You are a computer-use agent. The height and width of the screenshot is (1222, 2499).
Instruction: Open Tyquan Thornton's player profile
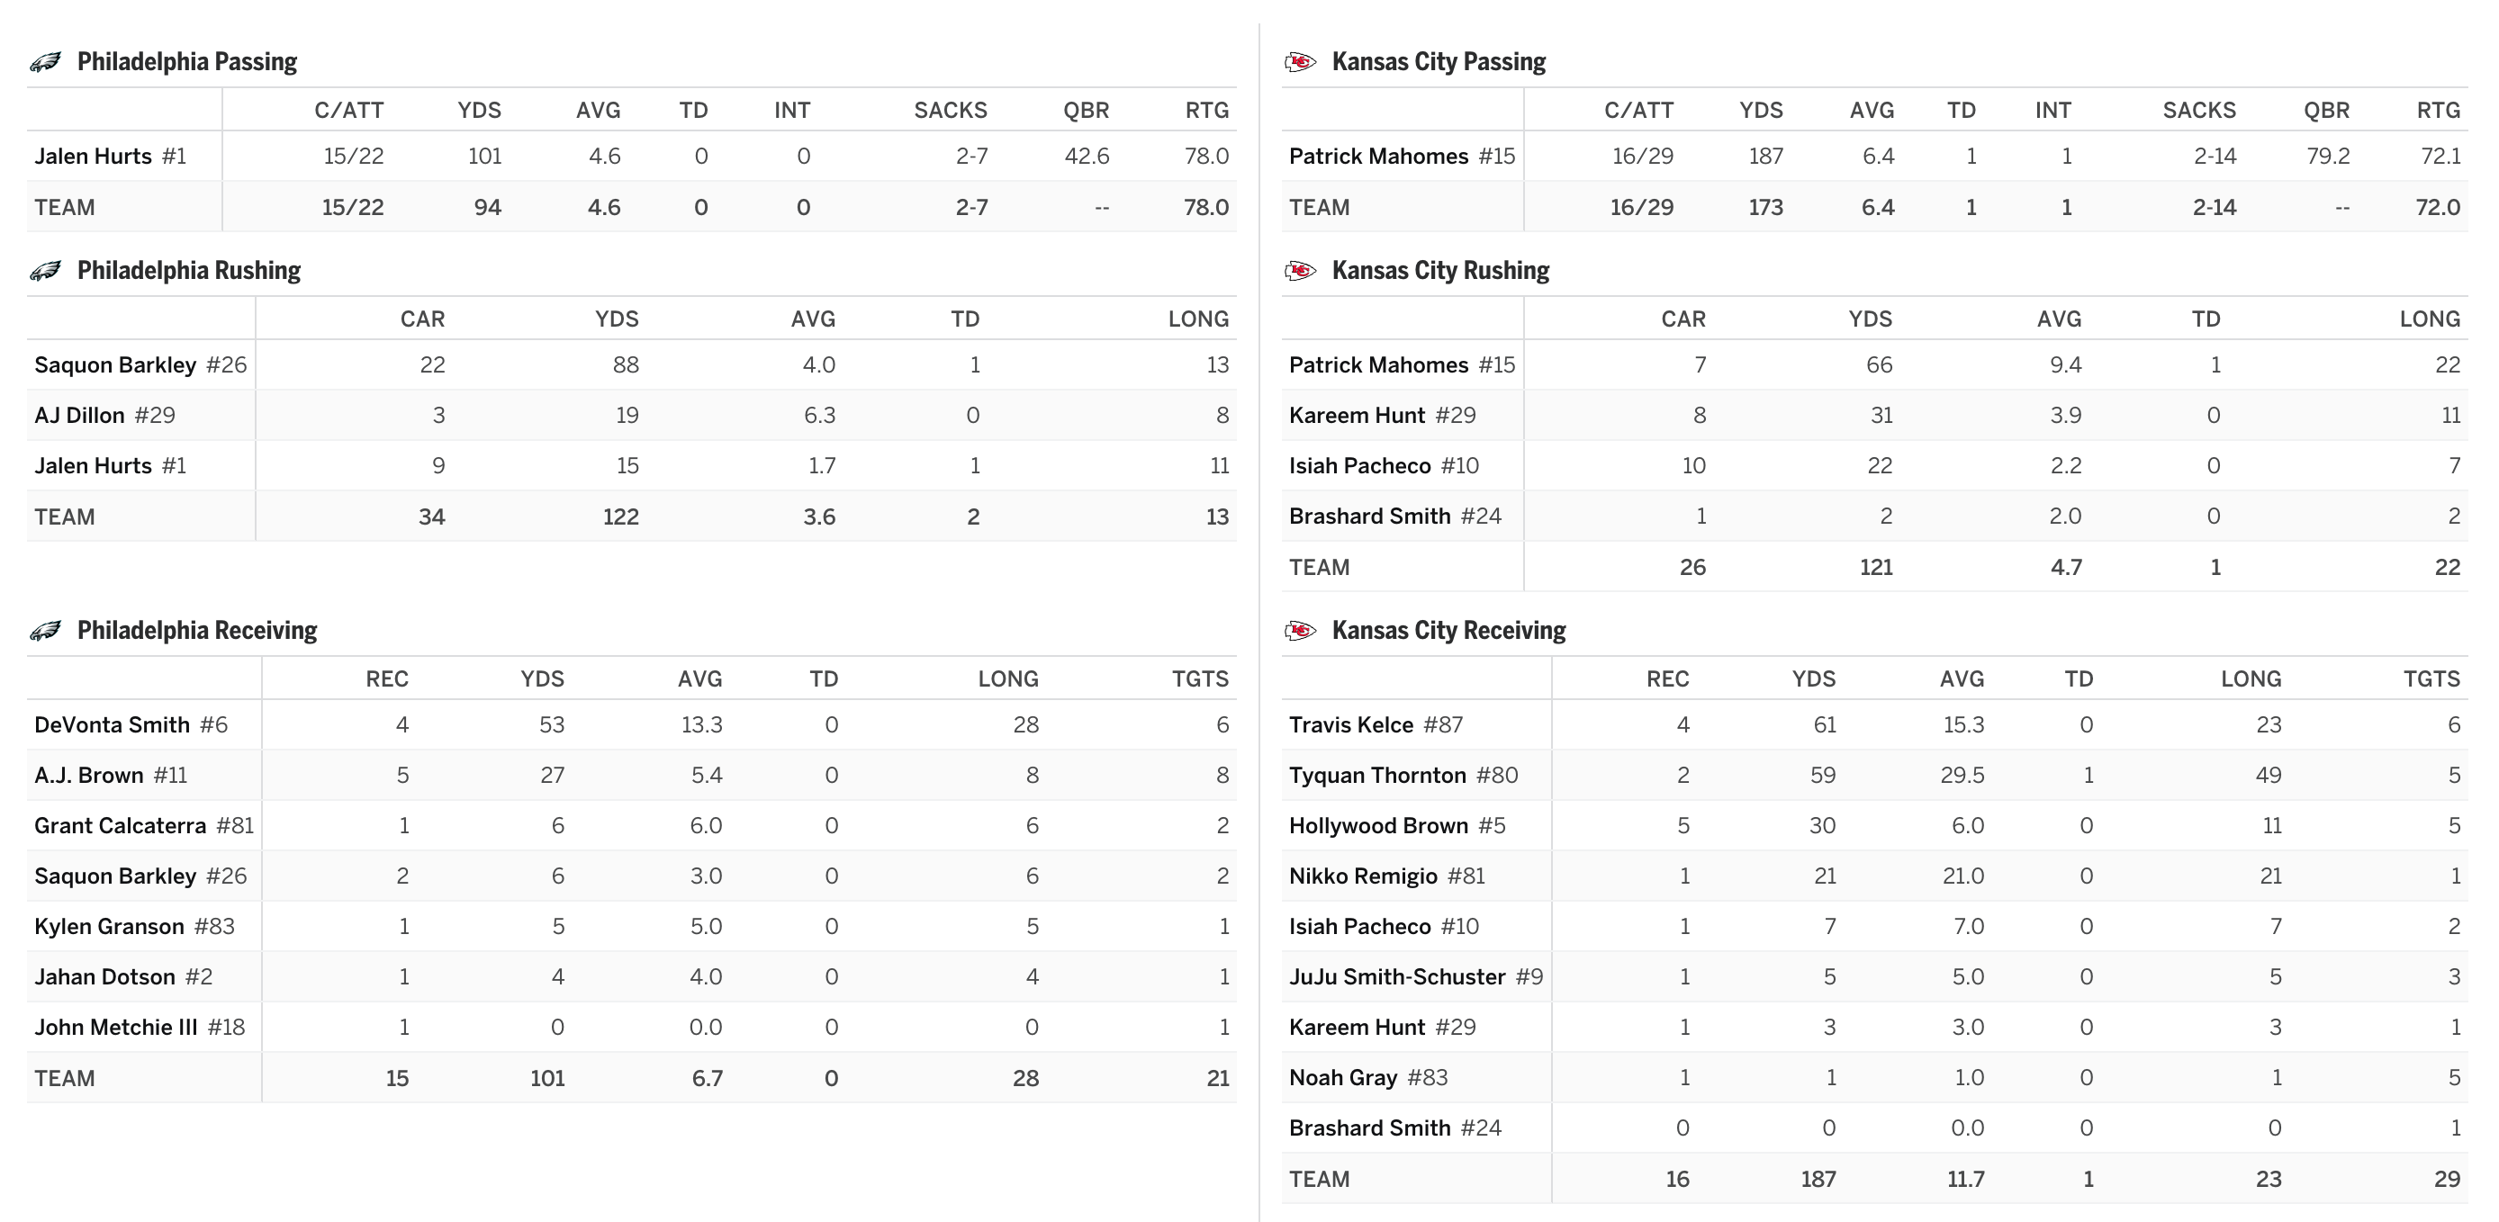tap(1377, 775)
